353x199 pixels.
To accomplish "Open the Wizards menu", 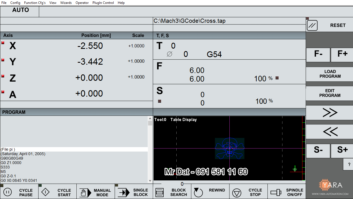I will pos(66,3).
